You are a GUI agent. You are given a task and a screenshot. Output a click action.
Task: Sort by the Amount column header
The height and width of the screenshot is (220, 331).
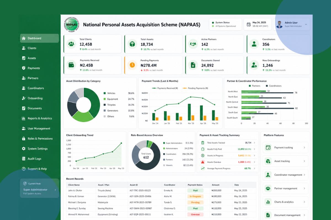pos(215,185)
